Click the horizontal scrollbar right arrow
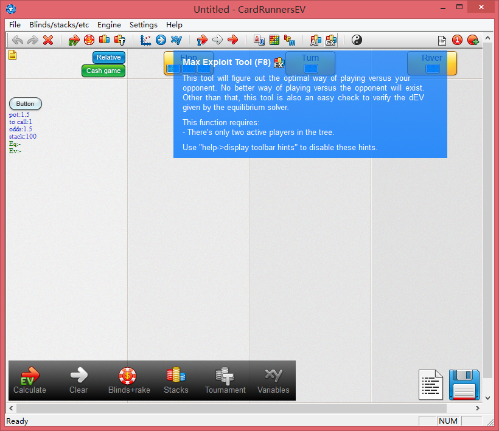Screen dimensions: 499x431 [x=477, y=408]
